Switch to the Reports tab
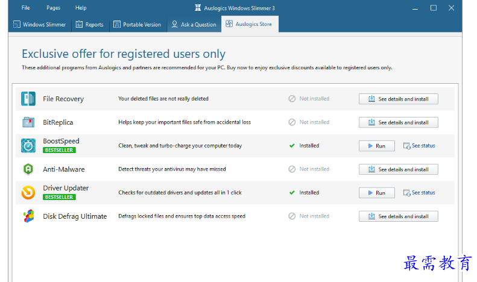The height and width of the screenshot is (282, 477). tap(90, 25)
